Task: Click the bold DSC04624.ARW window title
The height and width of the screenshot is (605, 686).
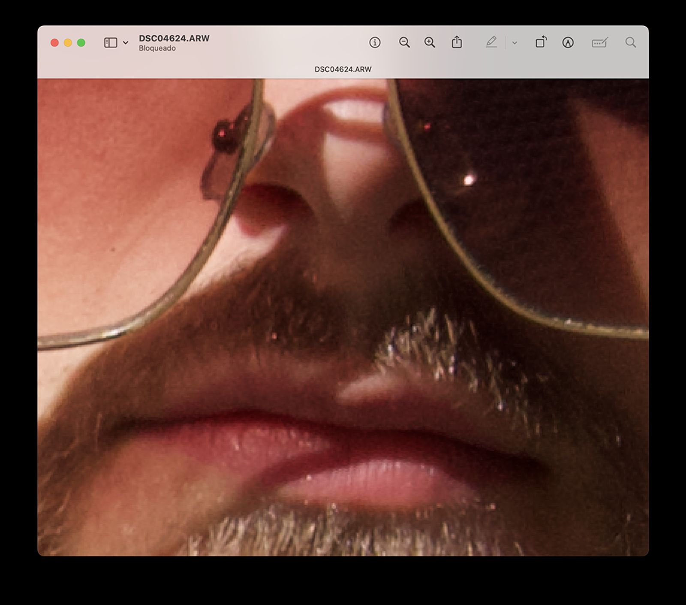Action: [174, 38]
